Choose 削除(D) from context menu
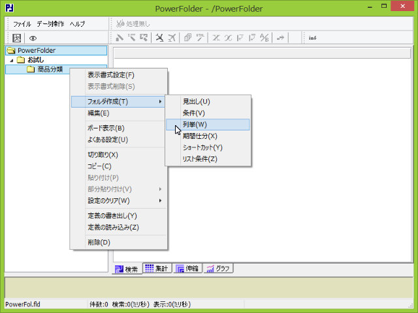The width and height of the screenshot is (418, 313). [x=99, y=243]
